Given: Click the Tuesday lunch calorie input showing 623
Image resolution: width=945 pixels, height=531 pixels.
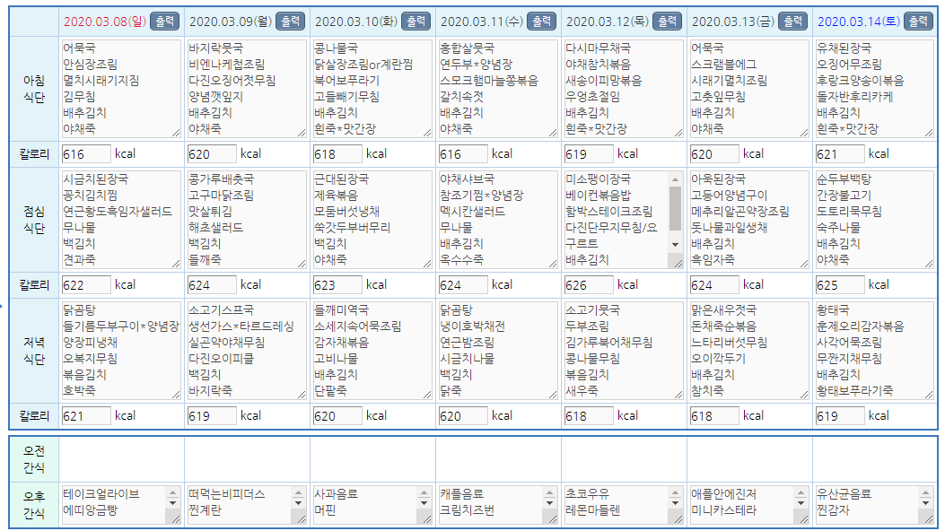Looking at the screenshot, I should (x=337, y=285).
